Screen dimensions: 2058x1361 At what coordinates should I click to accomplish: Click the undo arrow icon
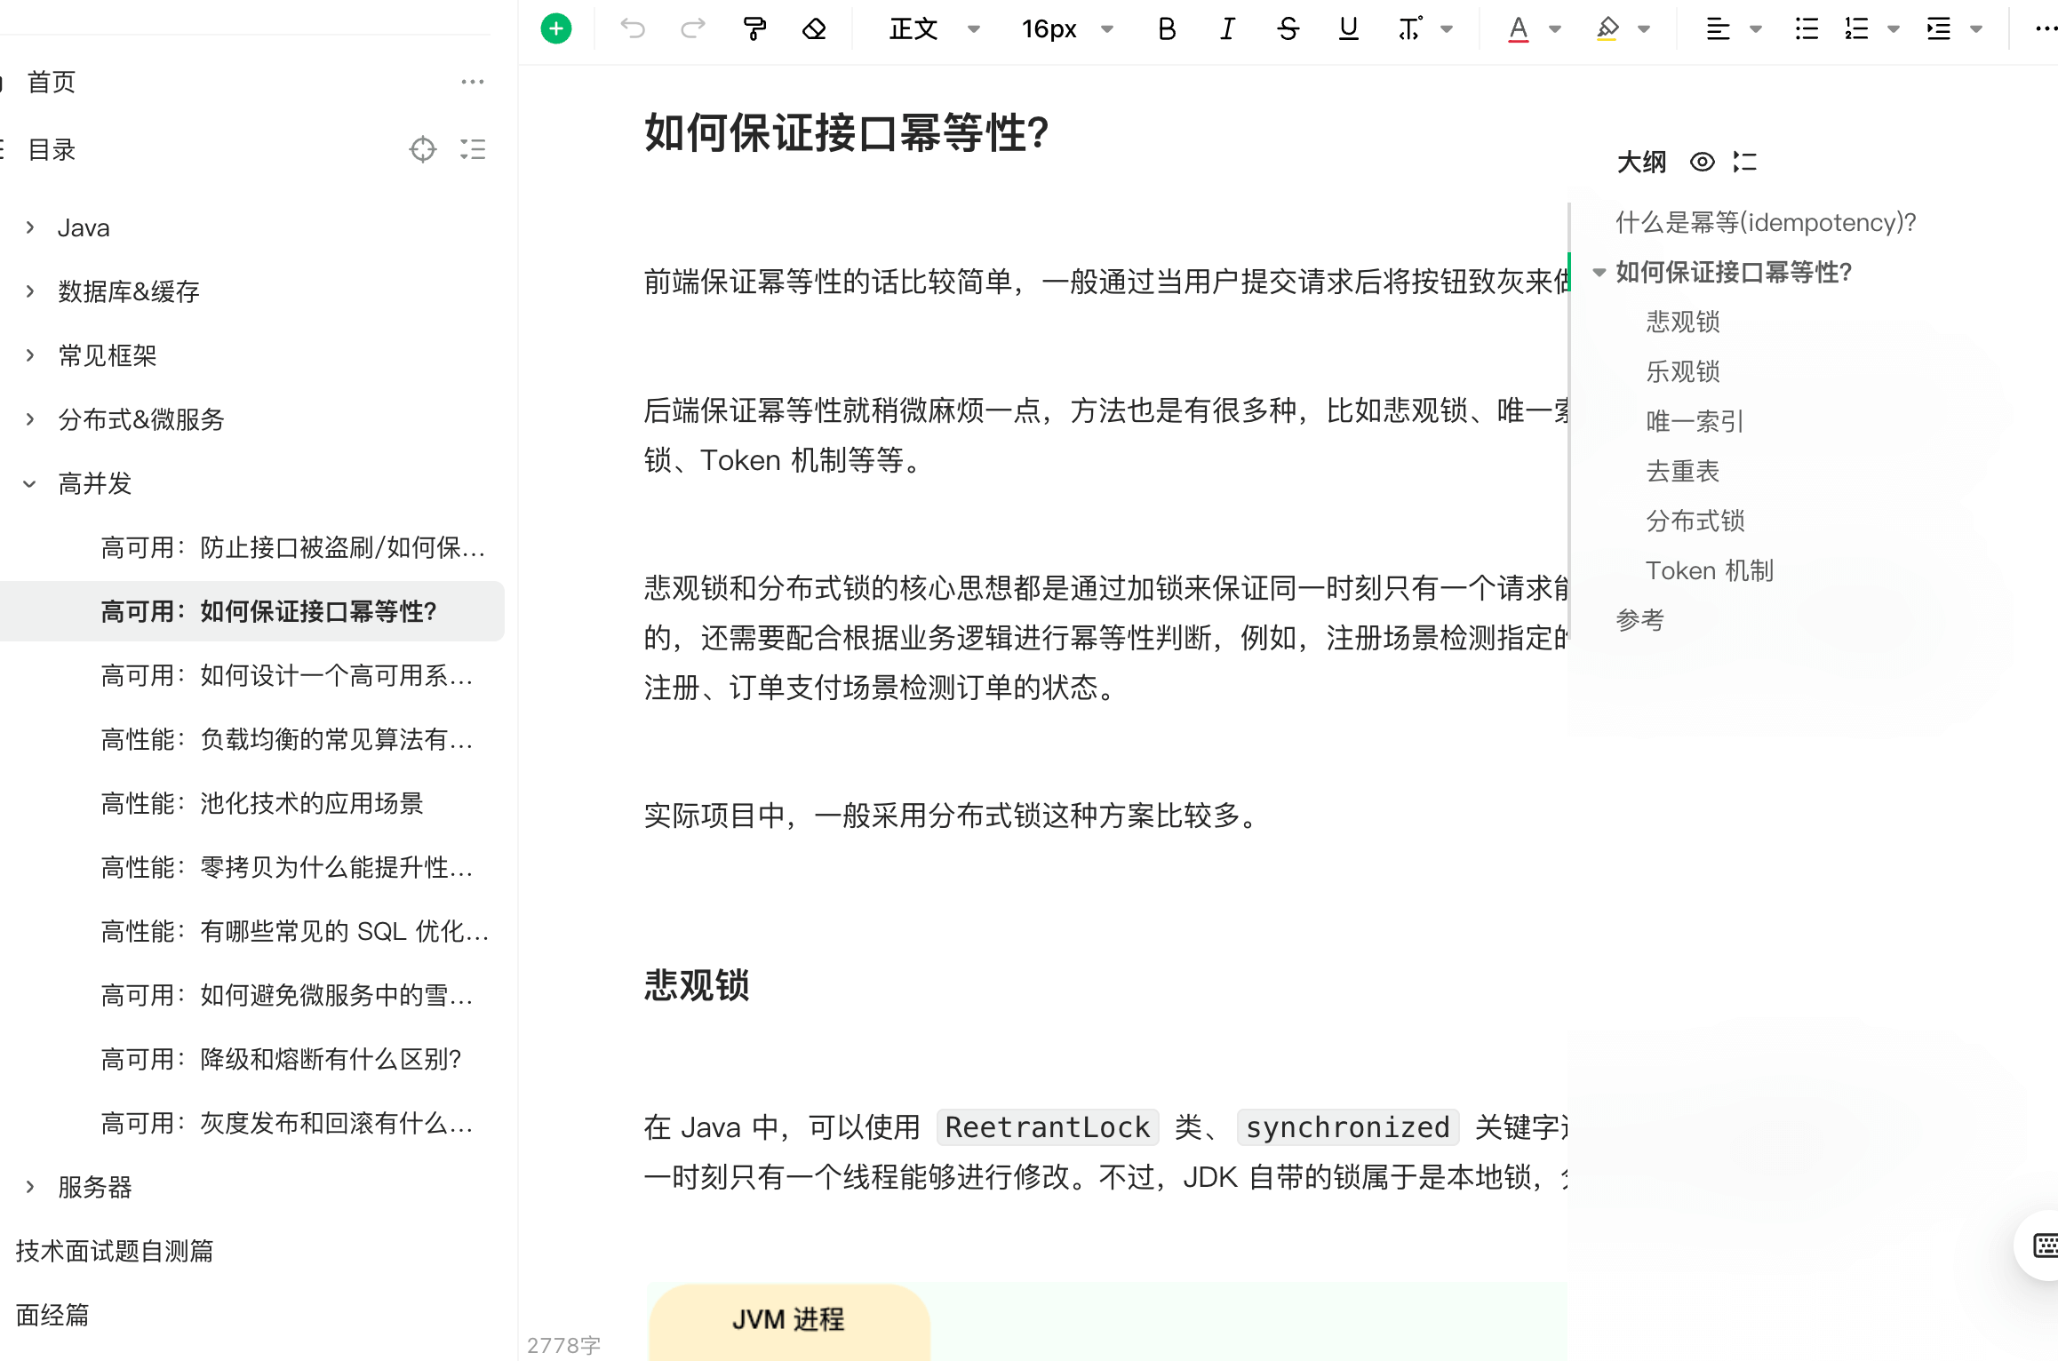633,29
